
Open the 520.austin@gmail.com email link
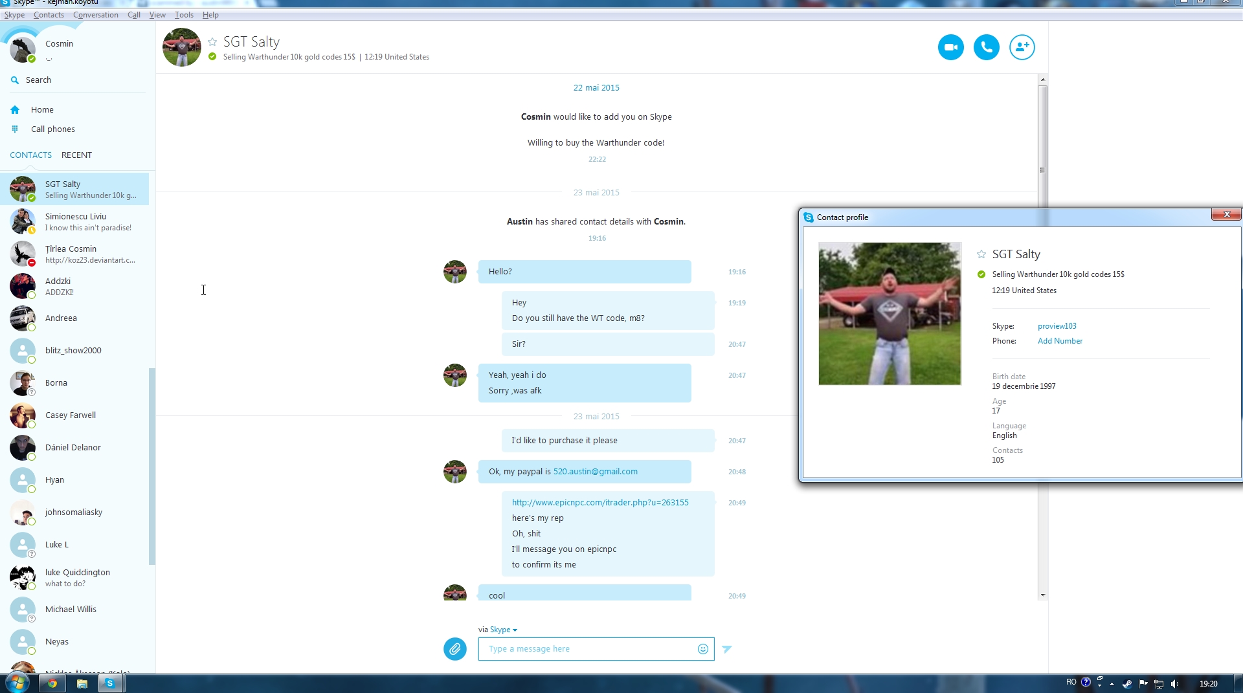tap(595, 472)
